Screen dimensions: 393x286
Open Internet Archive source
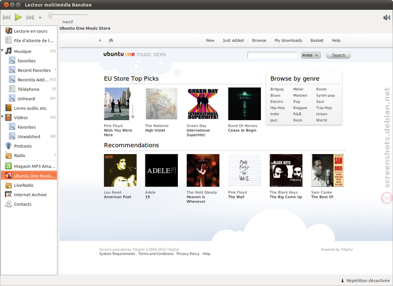(29, 195)
